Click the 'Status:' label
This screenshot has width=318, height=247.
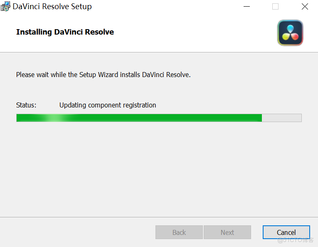[26, 105]
